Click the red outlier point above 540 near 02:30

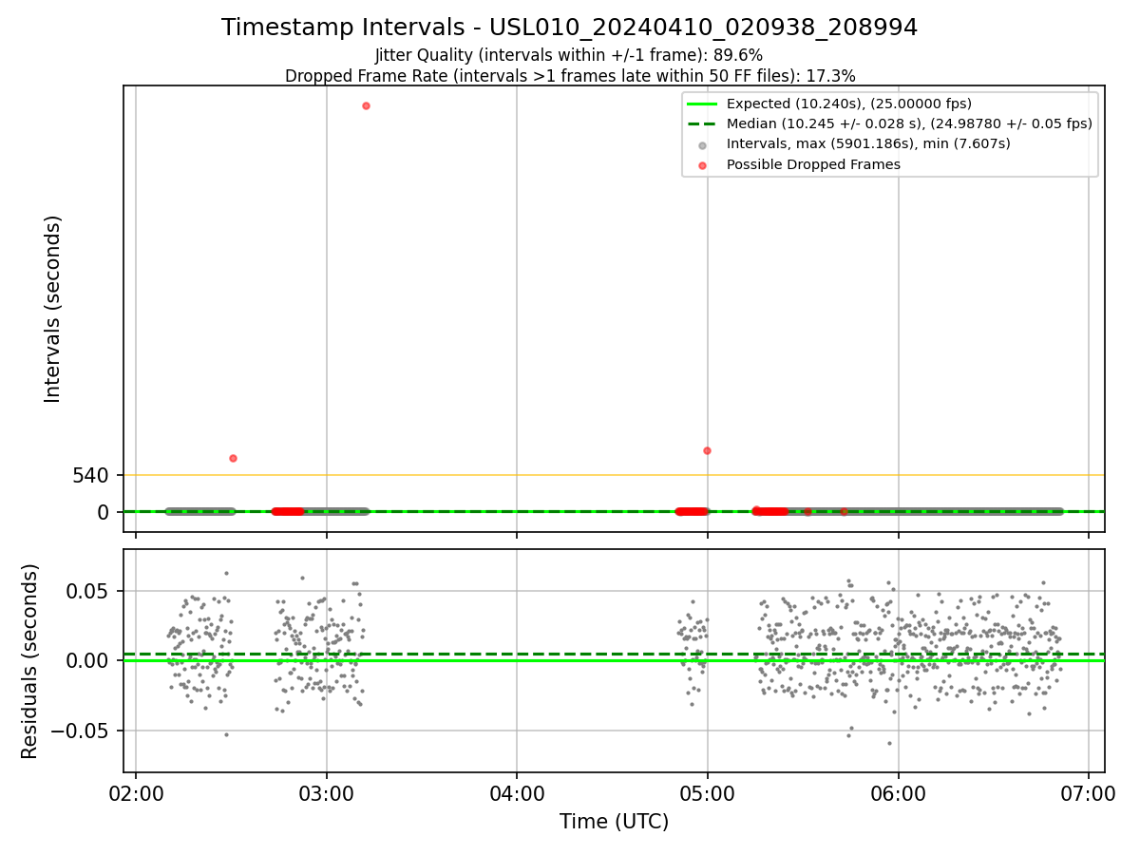click(233, 458)
